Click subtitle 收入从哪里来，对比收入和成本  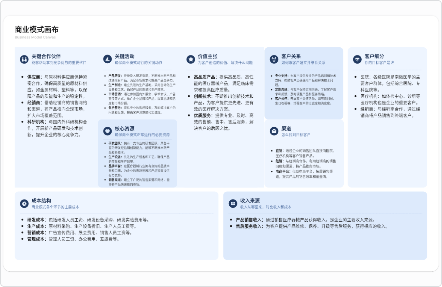266,207
